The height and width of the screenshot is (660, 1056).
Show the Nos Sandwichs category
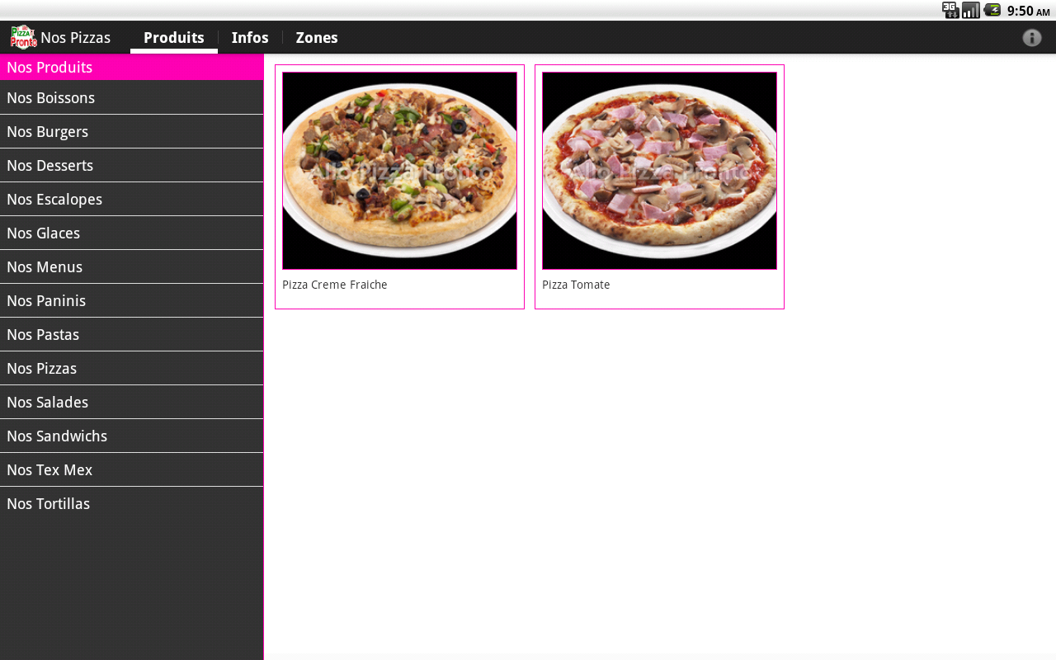[132, 436]
